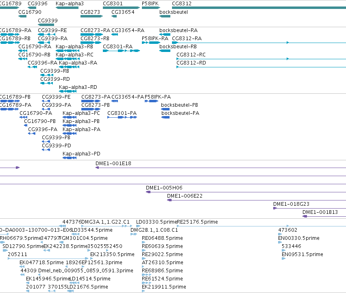The height and width of the screenshot is (293, 346).
Task: Click protein CG8273-PA
Action: point(96,97)
